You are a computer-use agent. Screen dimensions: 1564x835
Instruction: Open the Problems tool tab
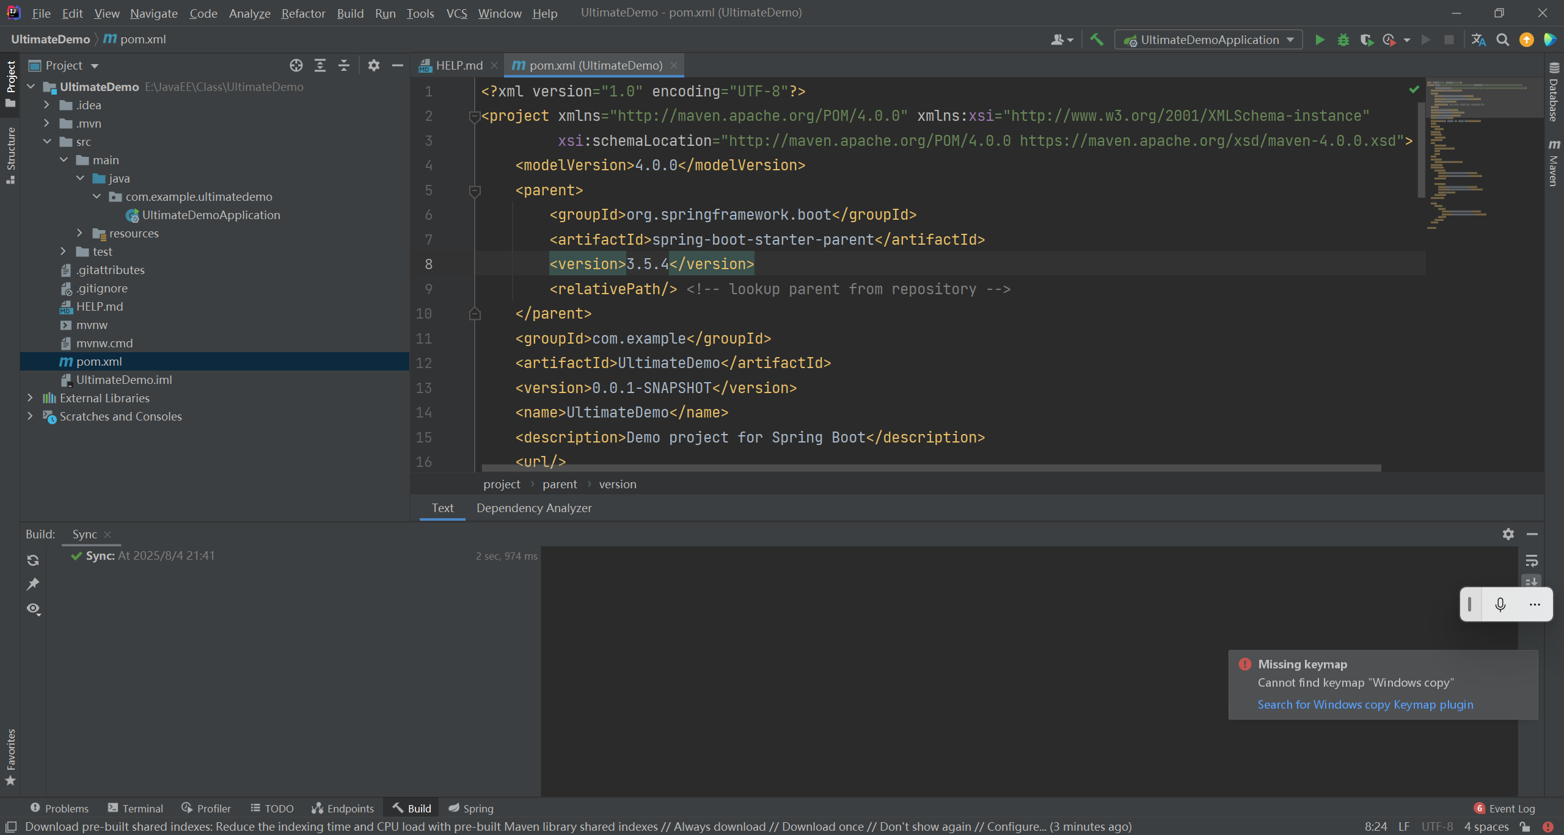pos(60,808)
